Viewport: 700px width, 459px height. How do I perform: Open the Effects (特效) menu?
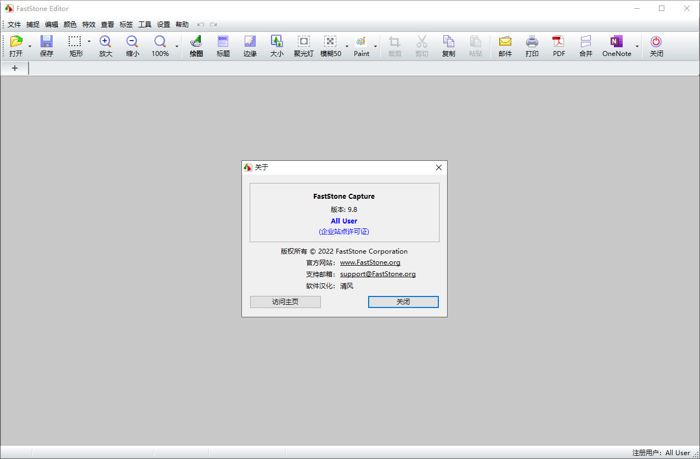pyautogui.click(x=89, y=25)
